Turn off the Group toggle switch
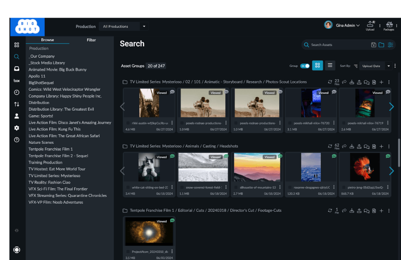 (x=305, y=66)
